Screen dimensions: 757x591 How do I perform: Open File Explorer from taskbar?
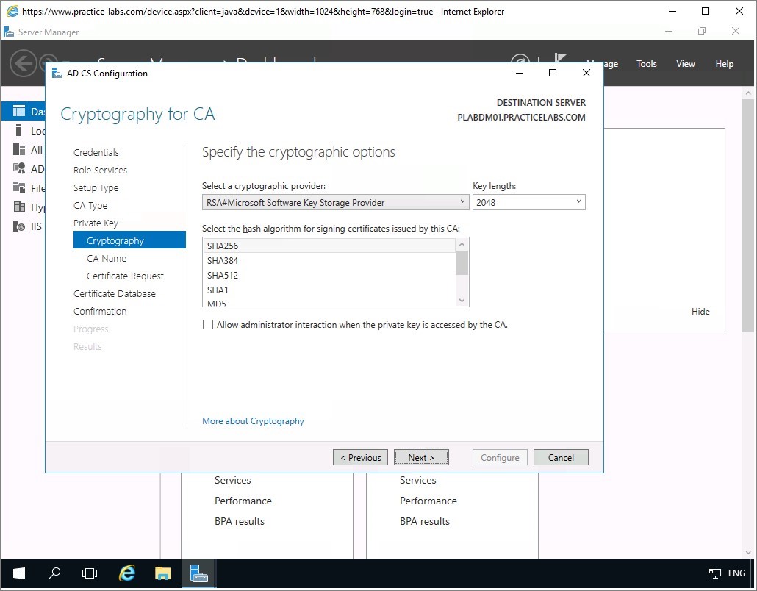(162, 573)
